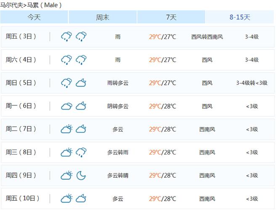
Task: Click 3-4级 wind level for 周六(4日)
Action: [x=252, y=60]
